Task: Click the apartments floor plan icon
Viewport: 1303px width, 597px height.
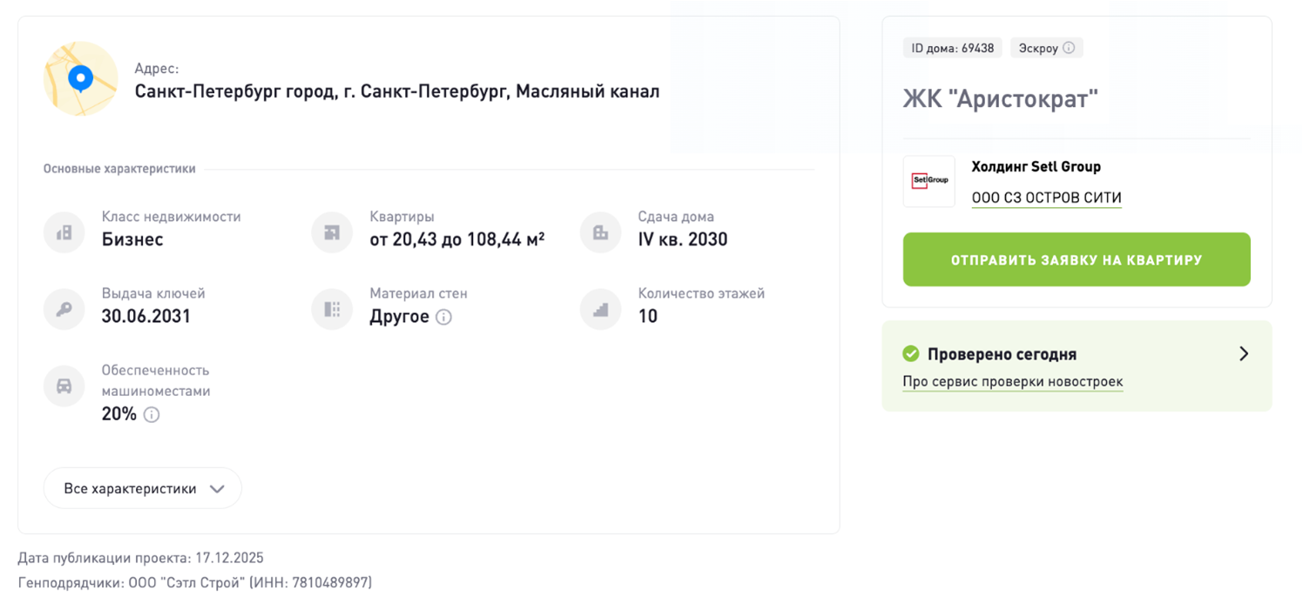Action: pyautogui.click(x=332, y=232)
